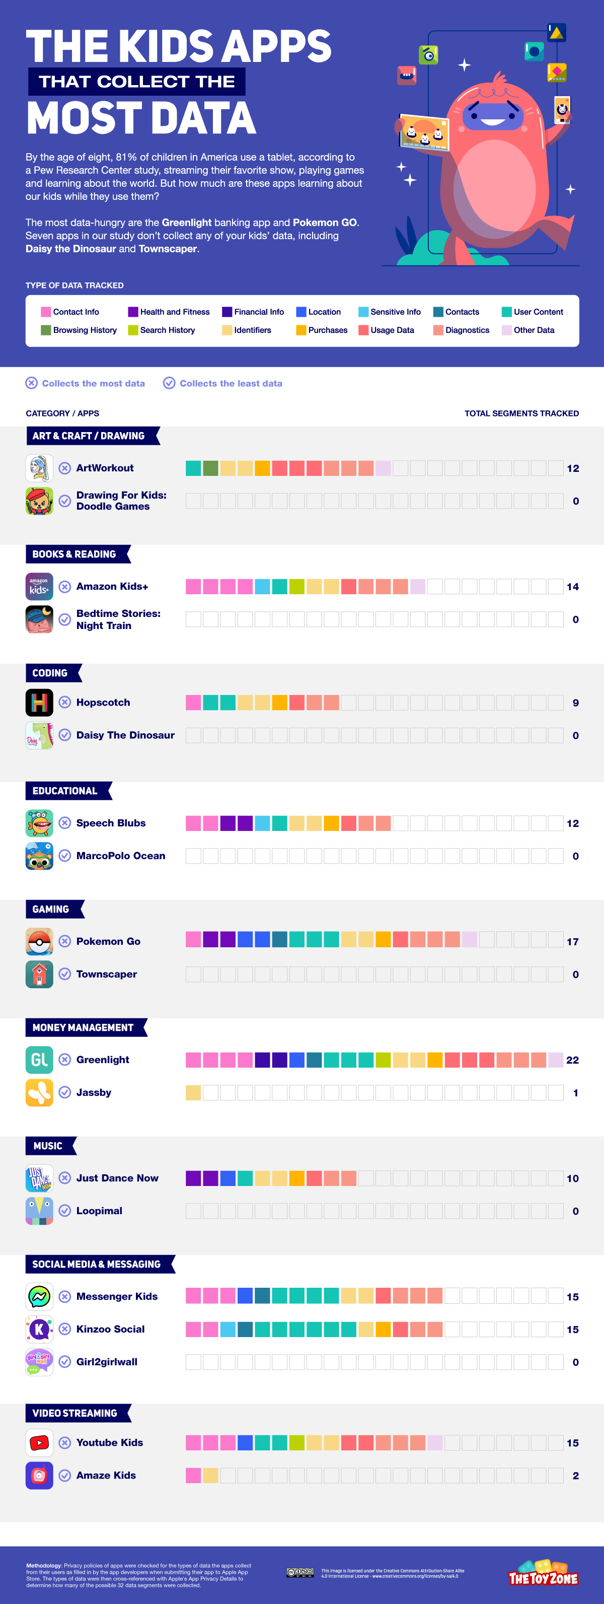
Task: Open the Pokemon Go app icon
Action: [39, 941]
